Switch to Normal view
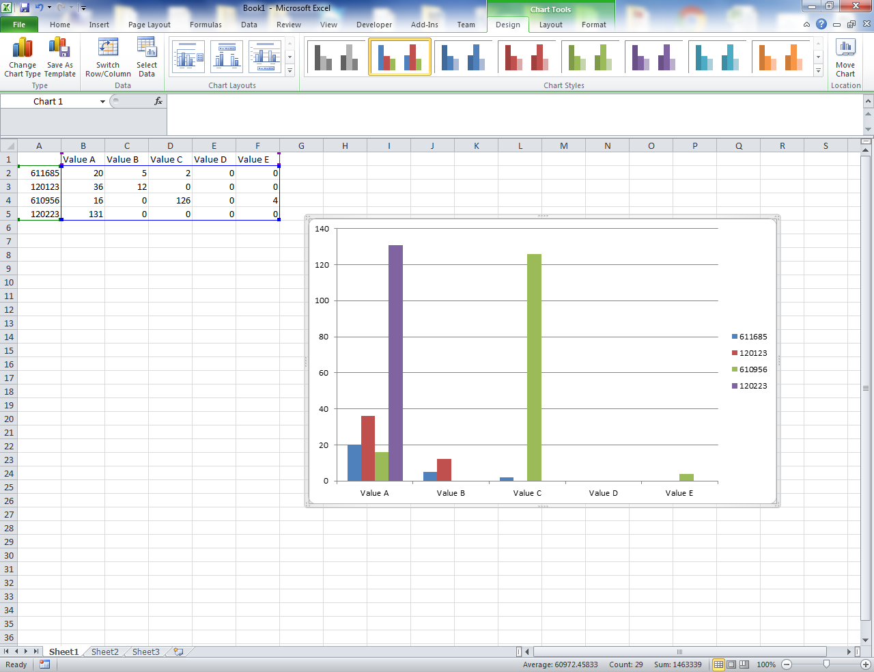 pyautogui.click(x=718, y=664)
